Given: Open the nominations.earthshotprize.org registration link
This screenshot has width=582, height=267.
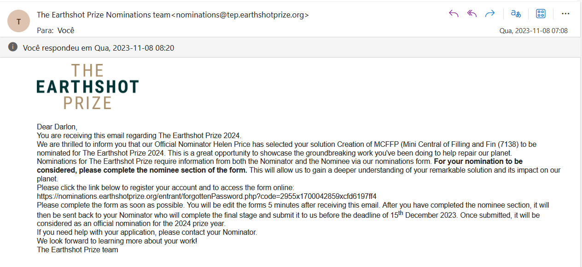Looking at the screenshot, I should 207,196.
